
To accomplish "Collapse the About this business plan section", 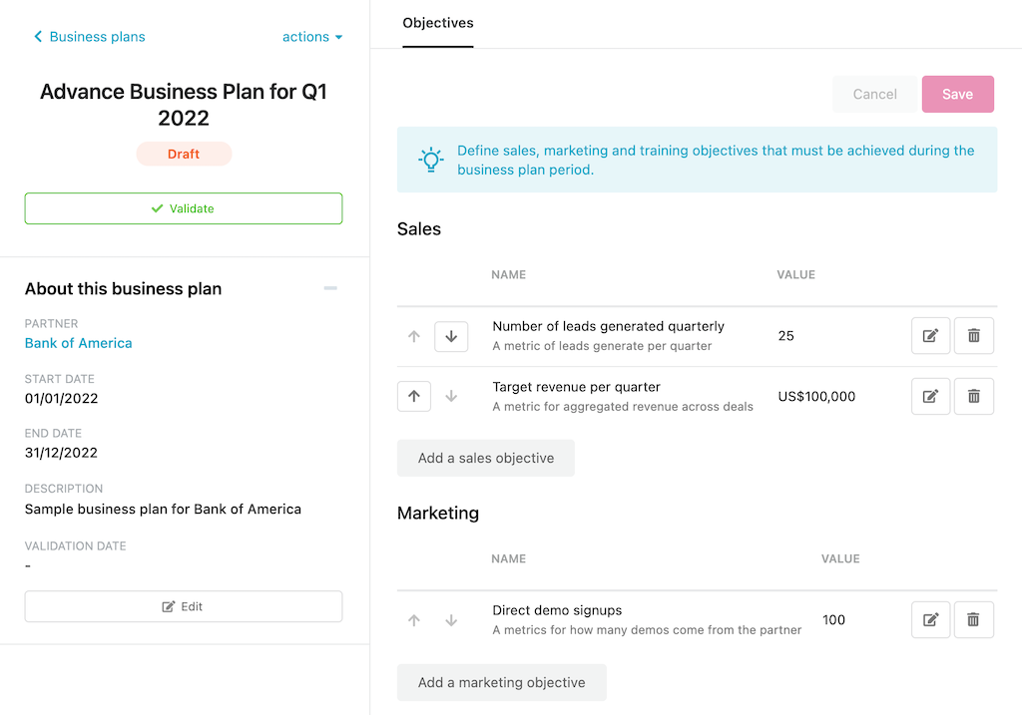I will pos(330,288).
